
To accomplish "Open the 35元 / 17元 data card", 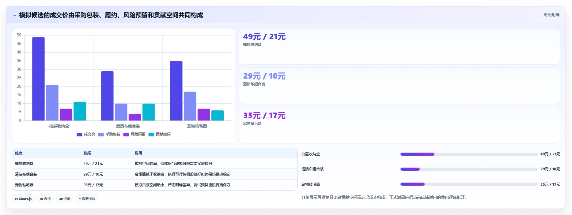I will tap(399, 125).
